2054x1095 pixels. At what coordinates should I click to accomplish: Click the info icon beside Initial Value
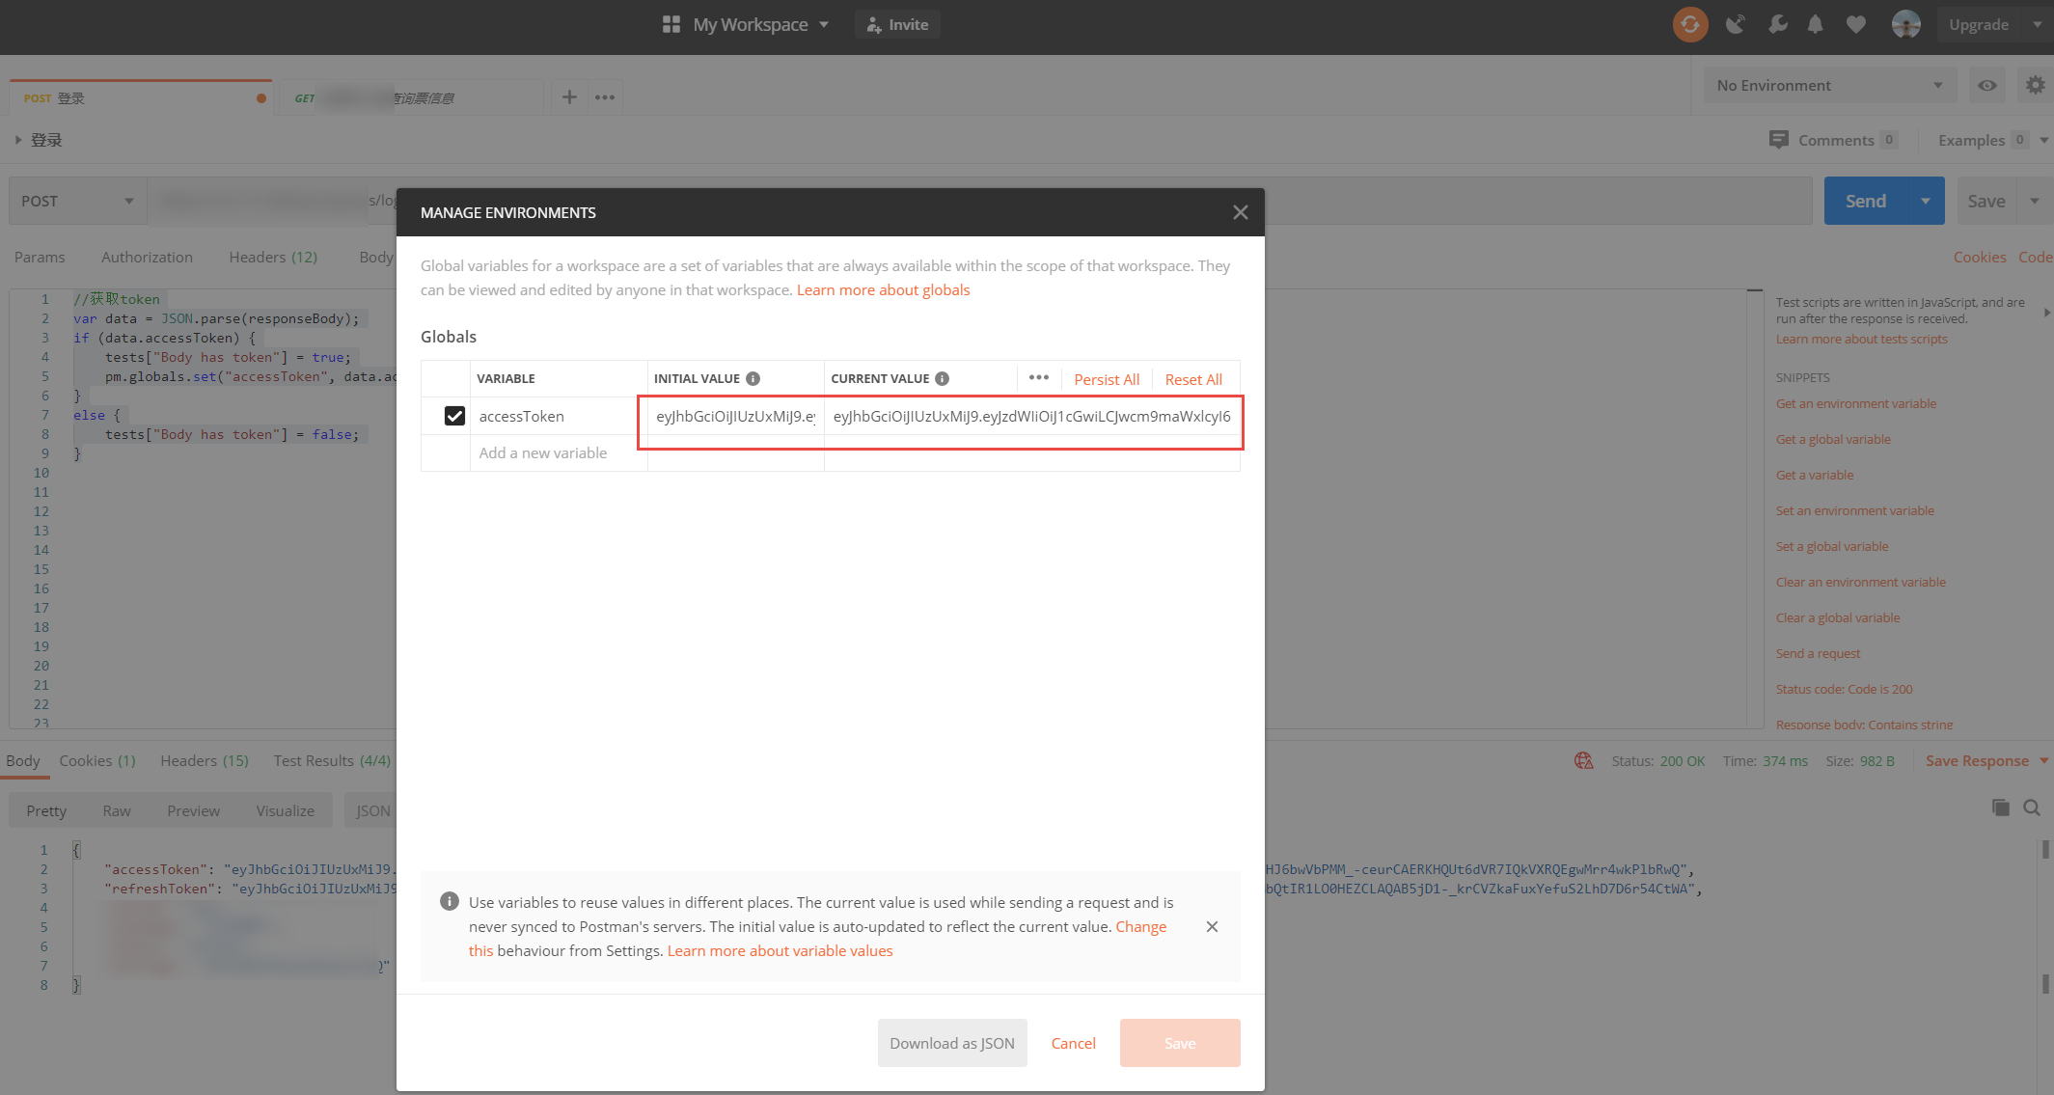[753, 378]
